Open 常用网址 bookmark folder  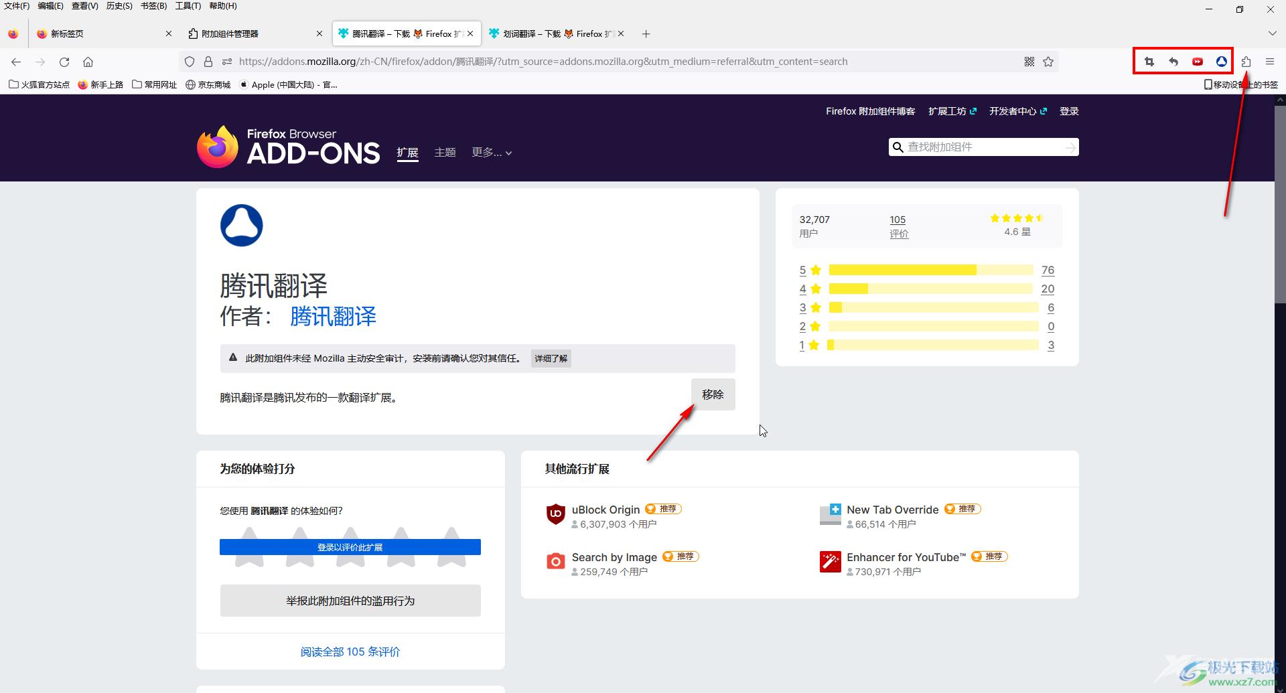(x=154, y=84)
